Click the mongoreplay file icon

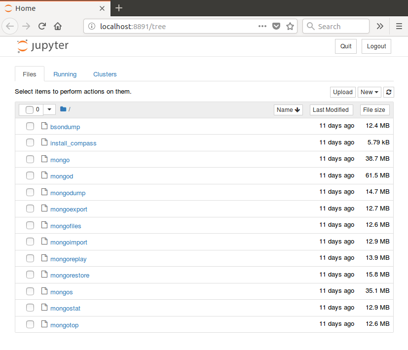(x=44, y=258)
